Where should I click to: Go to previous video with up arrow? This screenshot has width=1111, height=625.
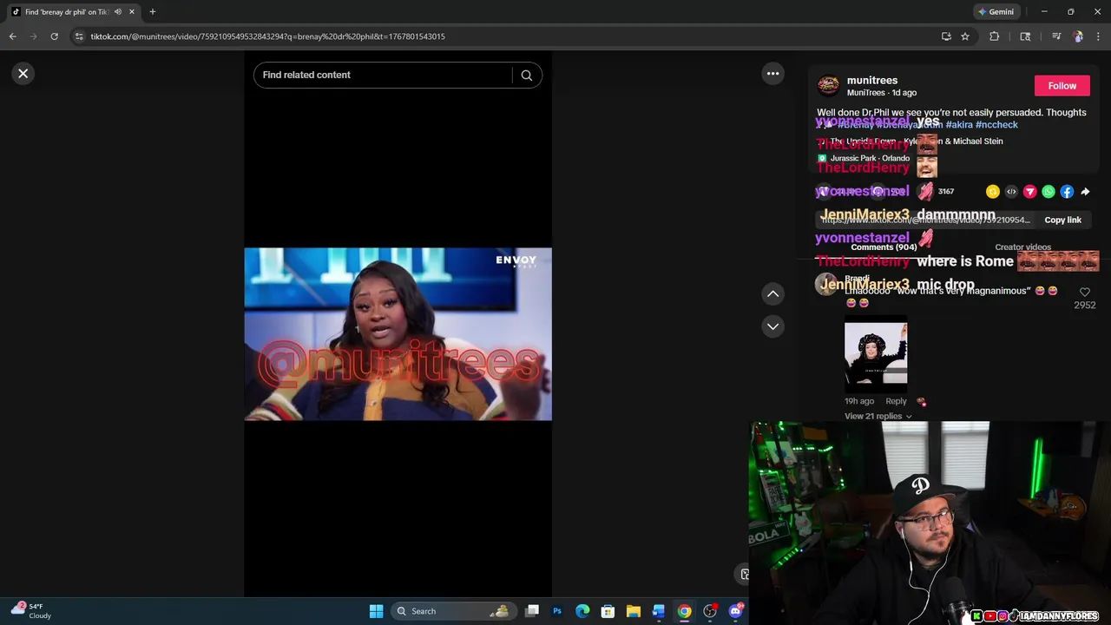[x=772, y=294]
